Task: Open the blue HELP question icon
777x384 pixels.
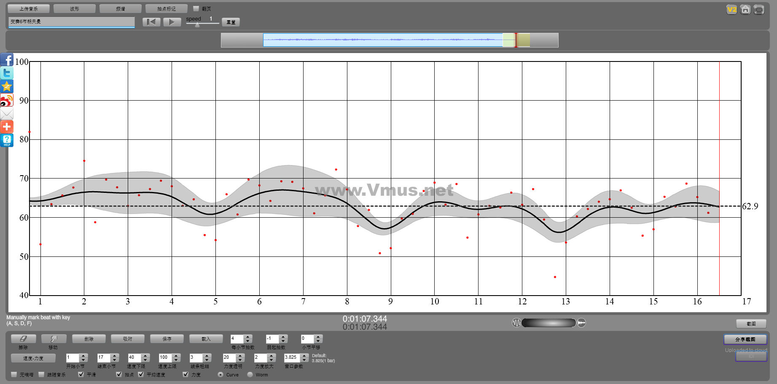Action: pyautogui.click(x=7, y=140)
